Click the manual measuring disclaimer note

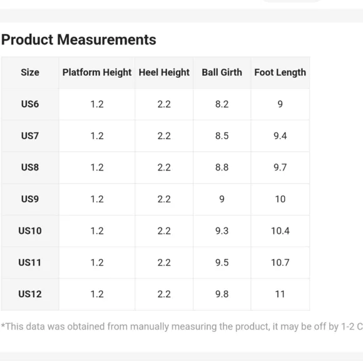coord(181,327)
